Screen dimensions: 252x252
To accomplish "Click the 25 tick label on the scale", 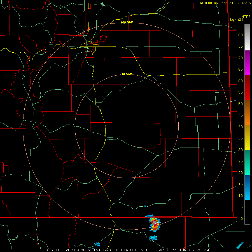I will coord(241,161).
